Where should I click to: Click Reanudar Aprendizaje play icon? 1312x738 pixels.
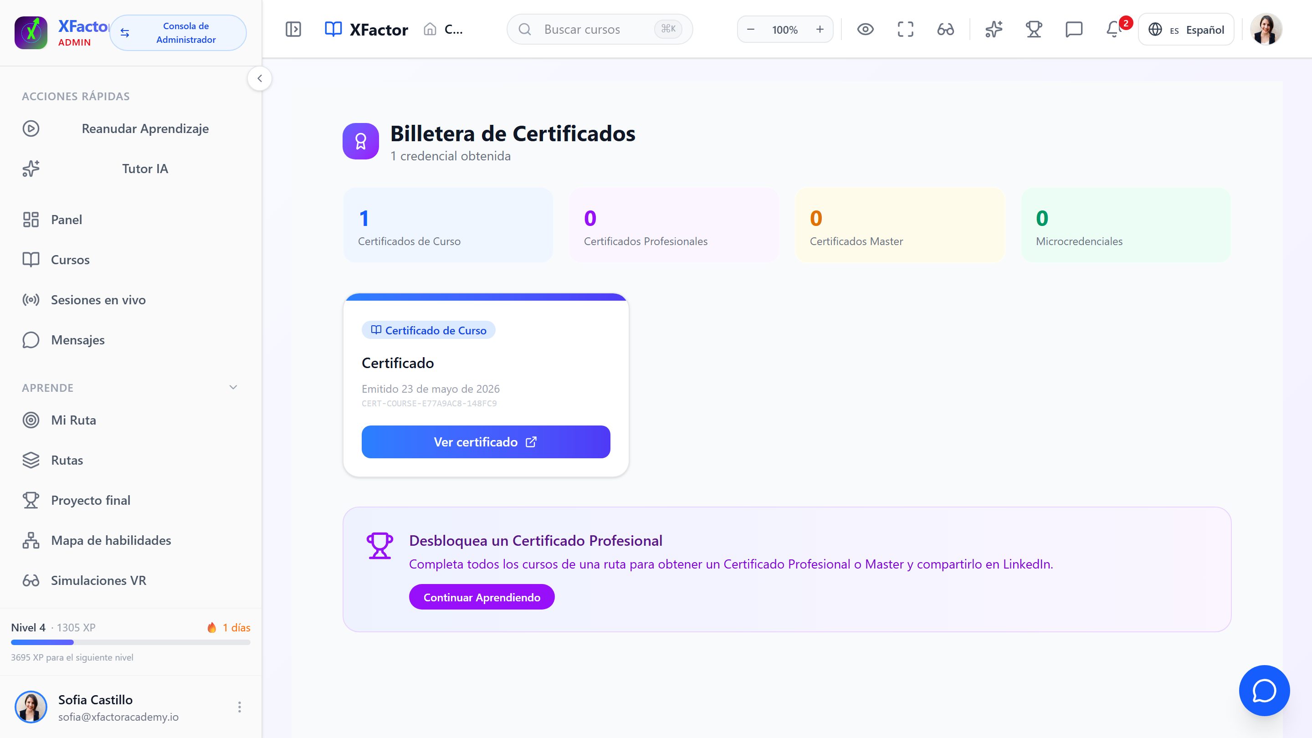31,128
